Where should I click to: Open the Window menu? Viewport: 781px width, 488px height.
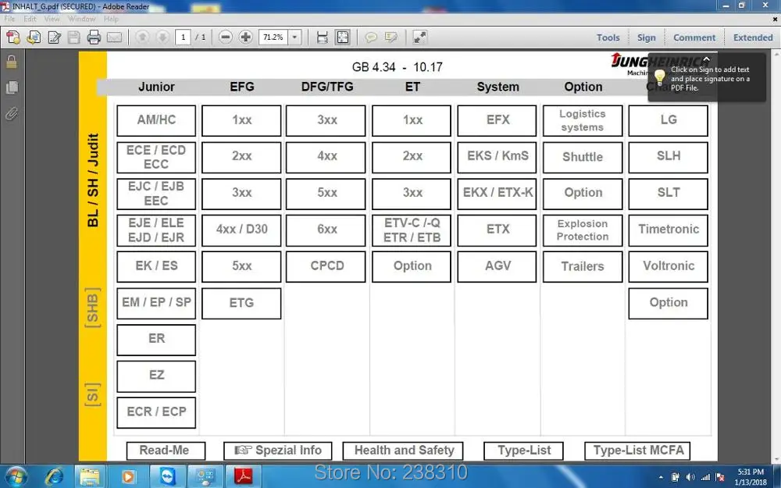(82, 19)
